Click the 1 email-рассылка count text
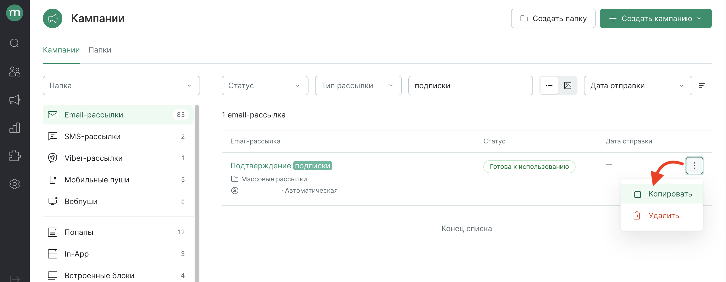726x282 pixels. pyautogui.click(x=253, y=115)
